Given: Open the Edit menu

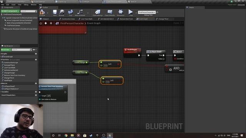Looking at the screenshot, I should [x=8, y=5].
